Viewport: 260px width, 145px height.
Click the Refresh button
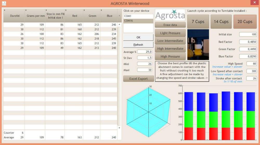[138, 45]
